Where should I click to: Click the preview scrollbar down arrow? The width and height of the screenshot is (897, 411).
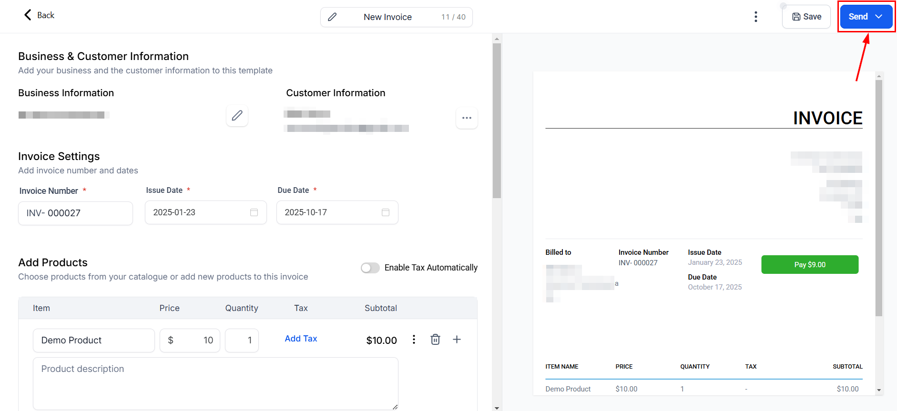tap(879, 390)
